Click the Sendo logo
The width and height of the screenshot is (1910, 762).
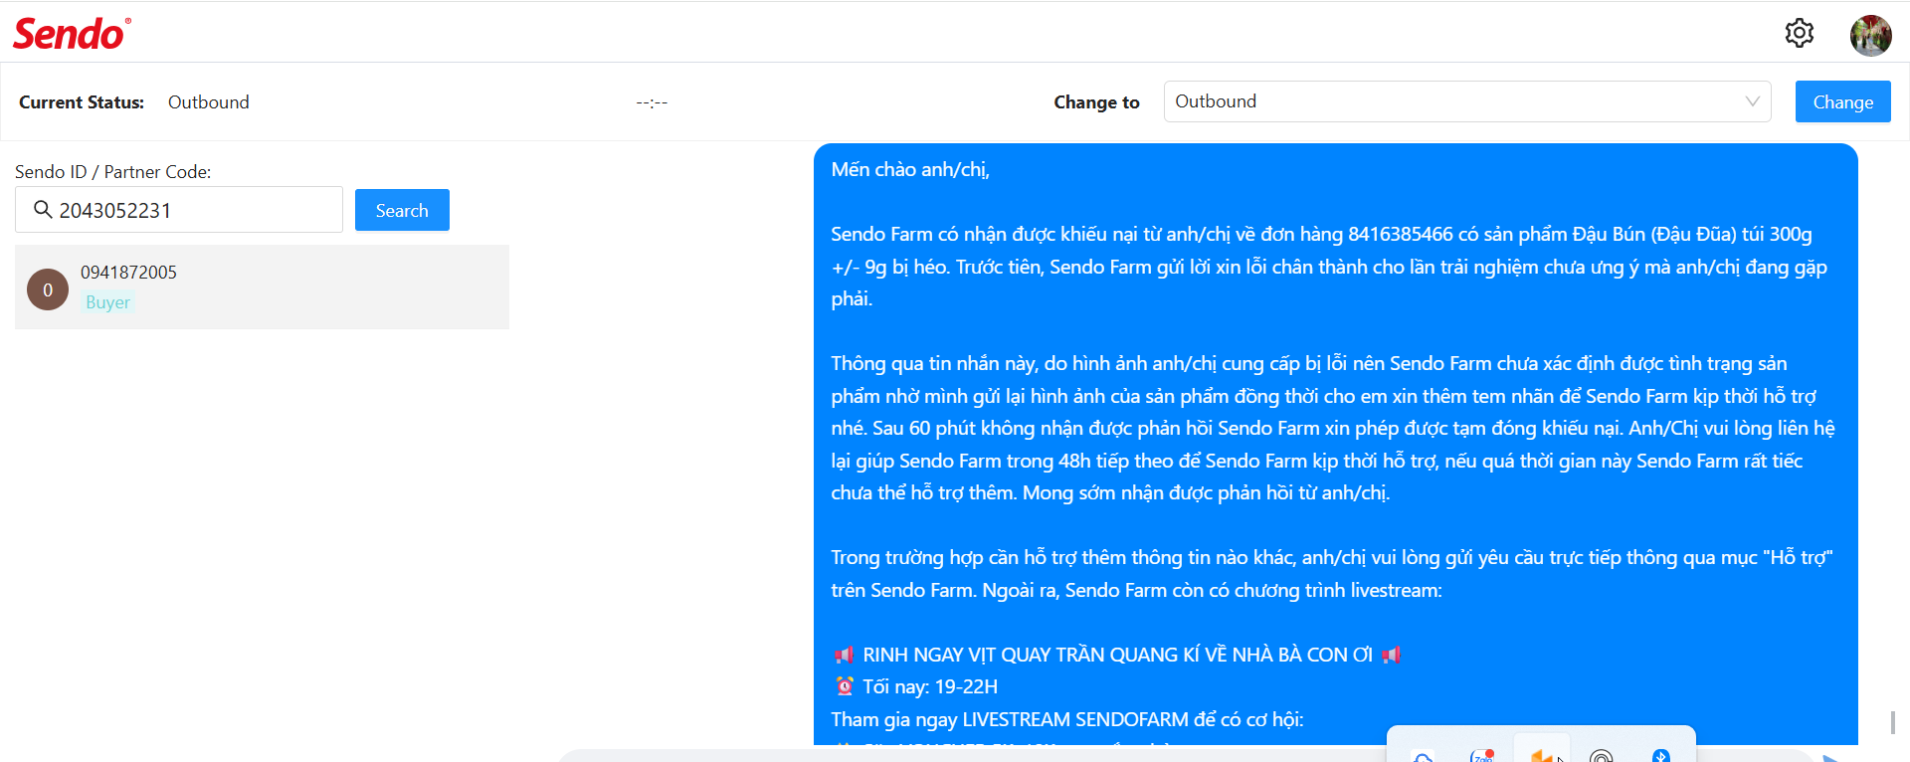(72, 34)
